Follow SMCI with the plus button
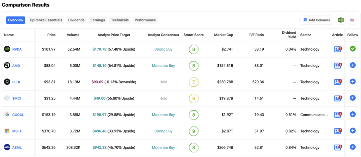The height and width of the screenshot is (157, 361). (353, 98)
